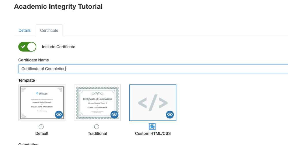Select the Traditional template radio button
Image resolution: width=288 pixels, height=145 pixels.
coord(97,127)
